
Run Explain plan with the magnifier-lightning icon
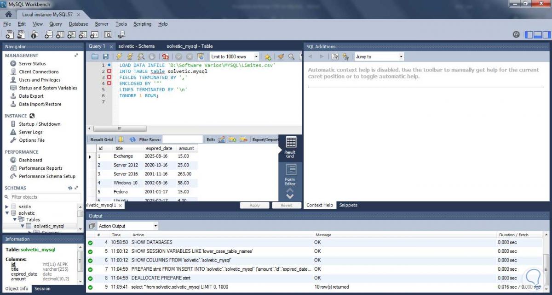141,56
